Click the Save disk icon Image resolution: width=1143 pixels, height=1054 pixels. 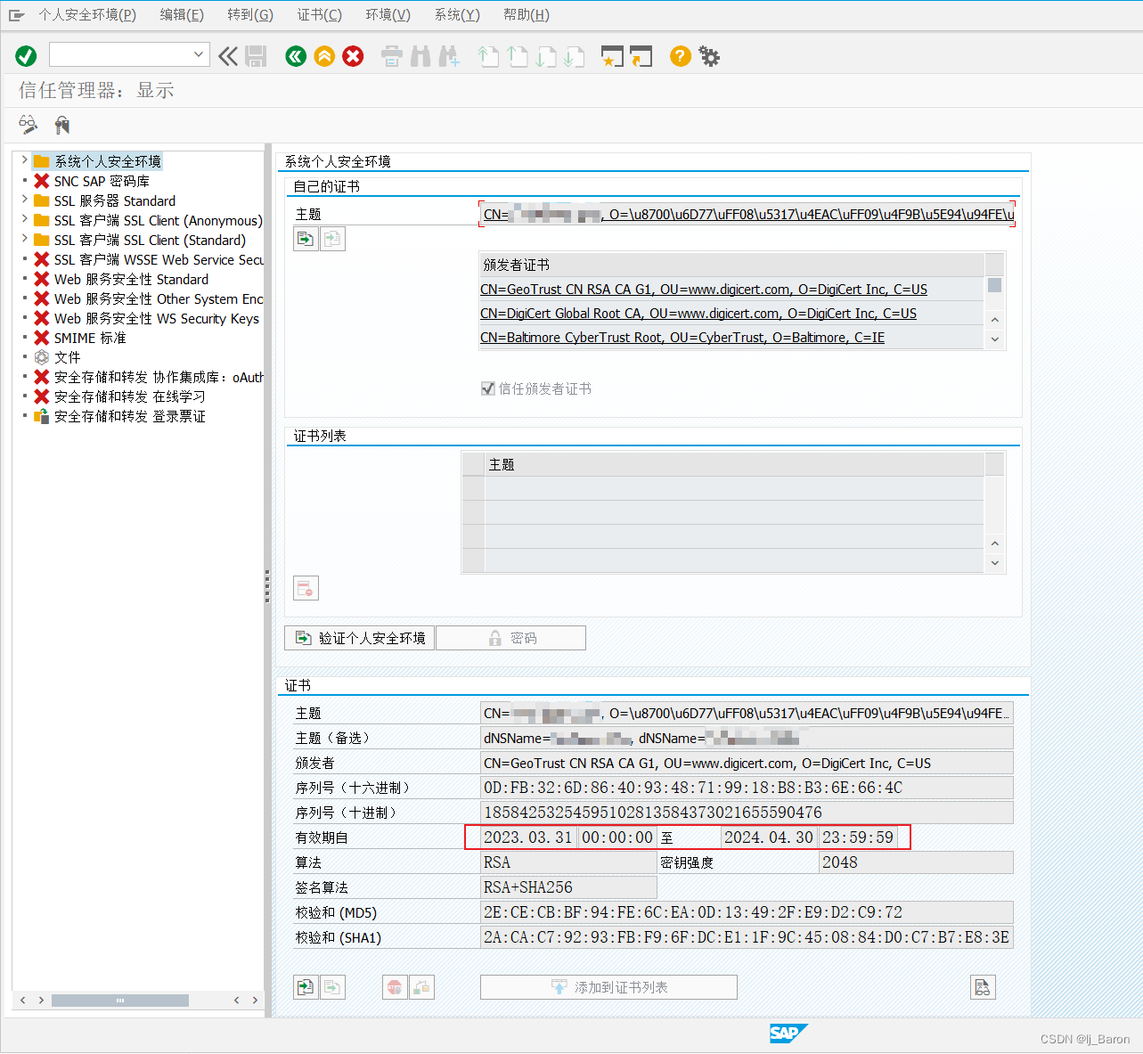(257, 56)
